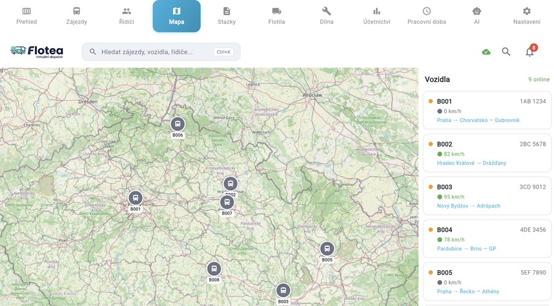This screenshot has width=554, height=306.
Task: Click the Hradec Králové → Drážďany route
Action: 472,163
